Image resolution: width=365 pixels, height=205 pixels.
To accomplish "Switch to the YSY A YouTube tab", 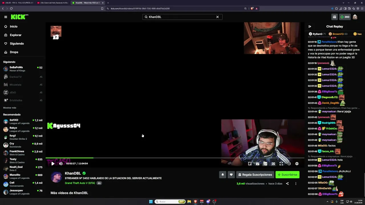I will pos(19,3).
